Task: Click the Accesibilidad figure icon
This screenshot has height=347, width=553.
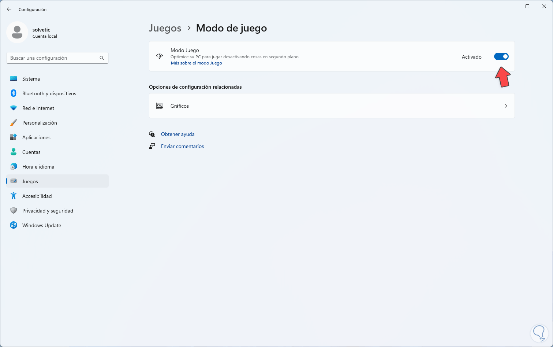Action: click(14, 196)
